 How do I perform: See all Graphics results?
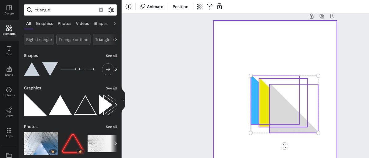click(x=111, y=88)
